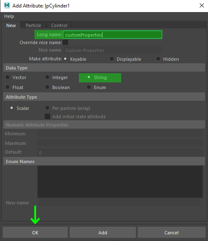Click the Minimum value field
The width and height of the screenshot is (208, 241).
tap(120, 134)
